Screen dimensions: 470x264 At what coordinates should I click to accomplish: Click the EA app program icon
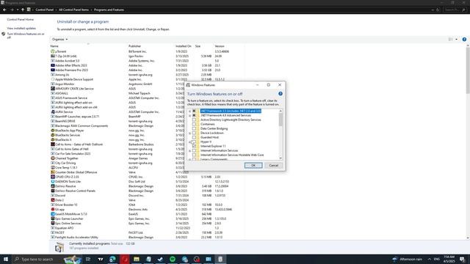pos(53,209)
